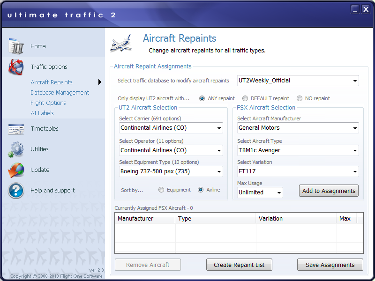Click the Home sidebar icon
Viewport: 375px width, 281px height.
(16, 46)
